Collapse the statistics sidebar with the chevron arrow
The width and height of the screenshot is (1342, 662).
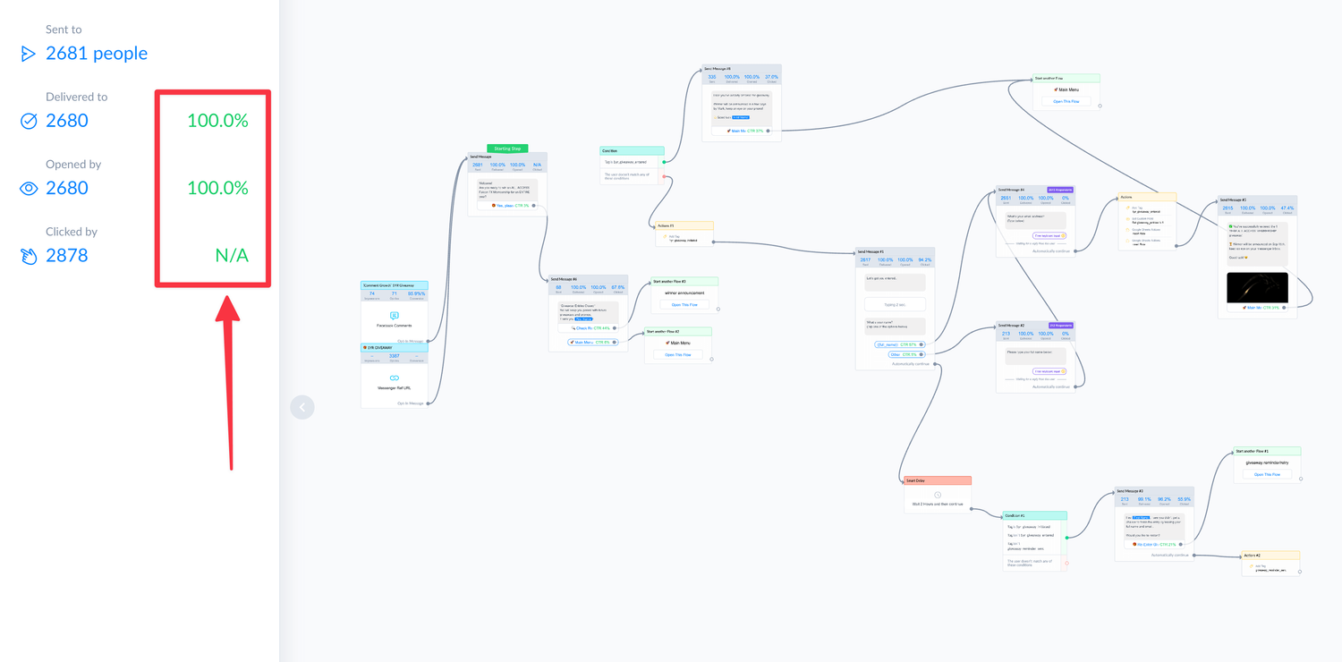click(x=302, y=407)
